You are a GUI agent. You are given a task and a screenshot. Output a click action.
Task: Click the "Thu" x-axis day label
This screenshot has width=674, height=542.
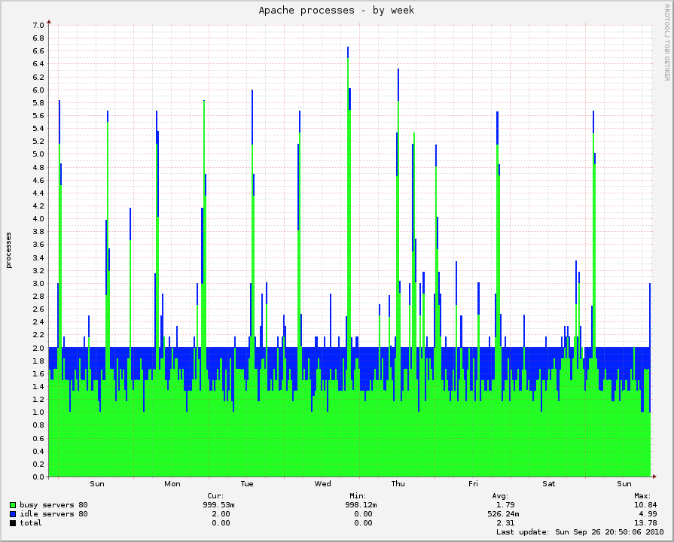click(x=398, y=484)
